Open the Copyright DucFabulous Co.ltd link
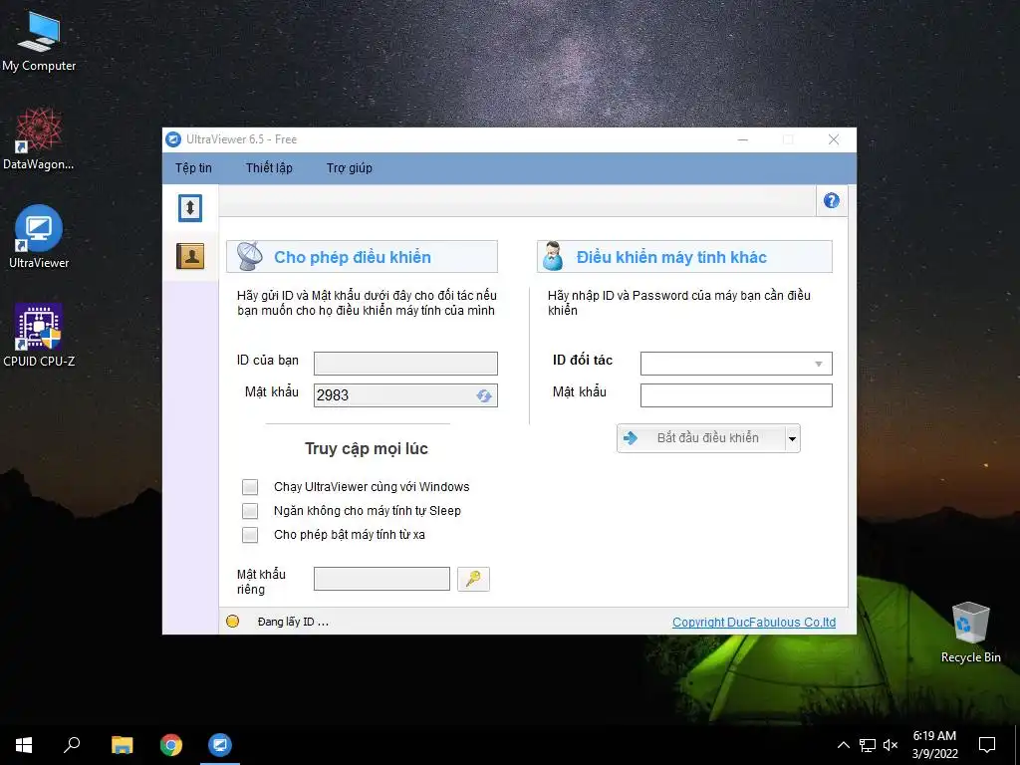 pyautogui.click(x=754, y=622)
